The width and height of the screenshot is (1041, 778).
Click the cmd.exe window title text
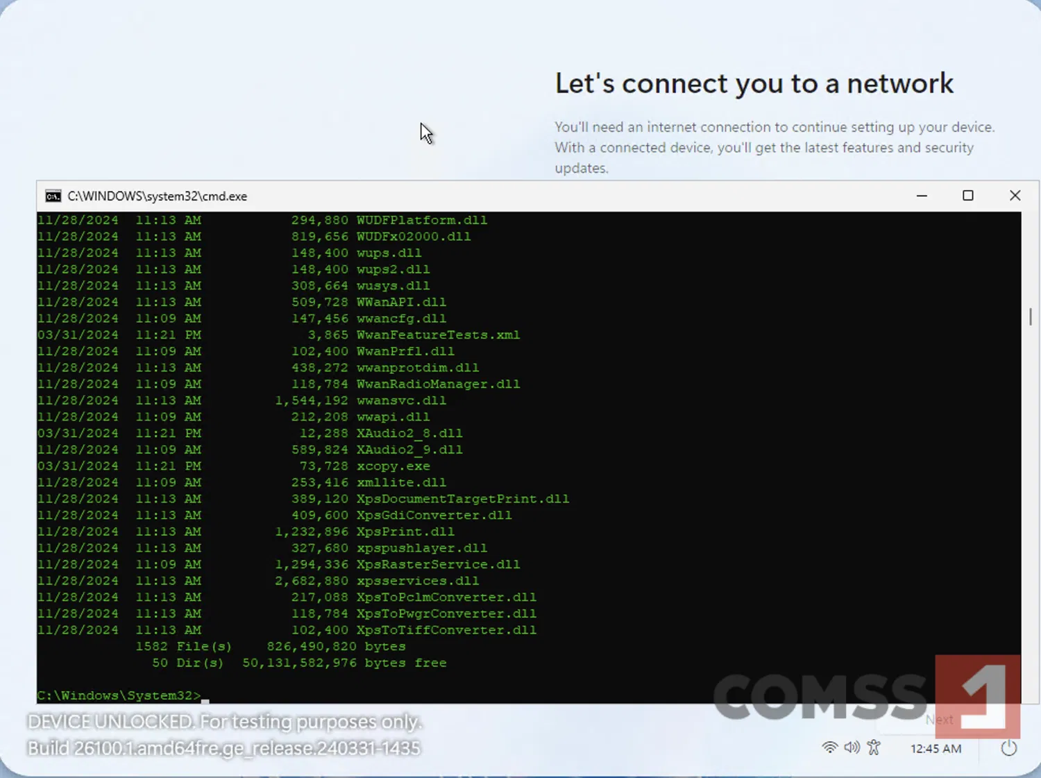click(158, 196)
